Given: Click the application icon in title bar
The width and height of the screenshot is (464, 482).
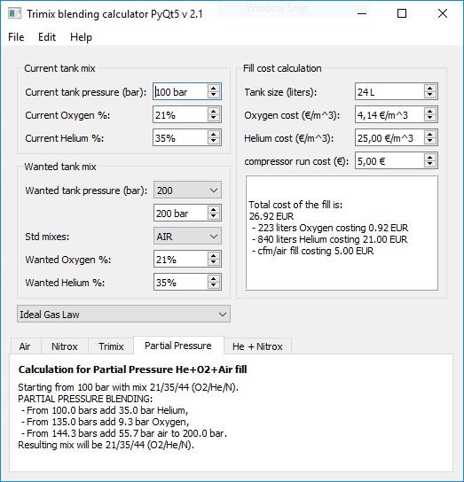Looking at the screenshot, I should (x=14, y=13).
